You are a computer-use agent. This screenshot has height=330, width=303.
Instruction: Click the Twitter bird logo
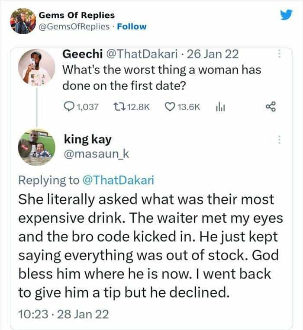click(x=286, y=16)
